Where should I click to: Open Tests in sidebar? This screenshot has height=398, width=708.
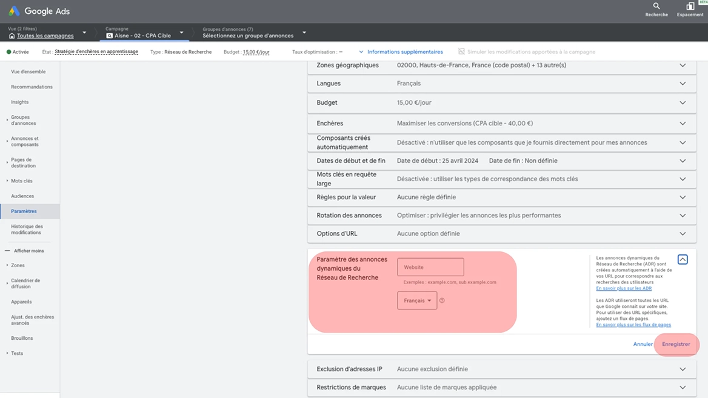tap(17, 354)
